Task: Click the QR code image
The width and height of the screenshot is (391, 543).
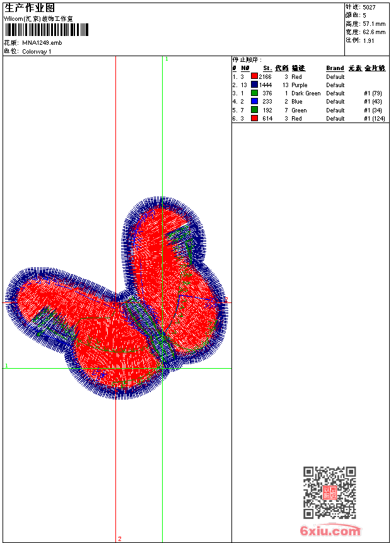Action: click(x=329, y=492)
